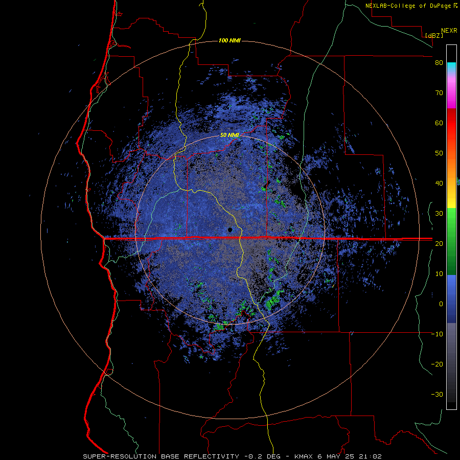Click the 30 dBZ scale label
Image resolution: width=460 pixels, height=460 pixels.
tap(439, 213)
